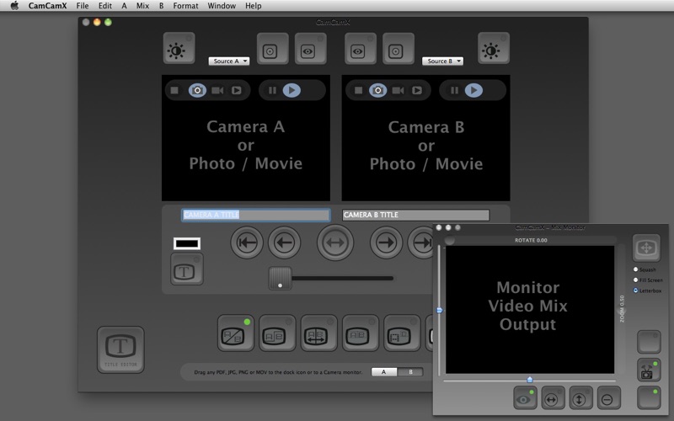Image resolution: width=674 pixels, height=421 pixels.
Task: Open the Format menu
Action: (185, 6)
